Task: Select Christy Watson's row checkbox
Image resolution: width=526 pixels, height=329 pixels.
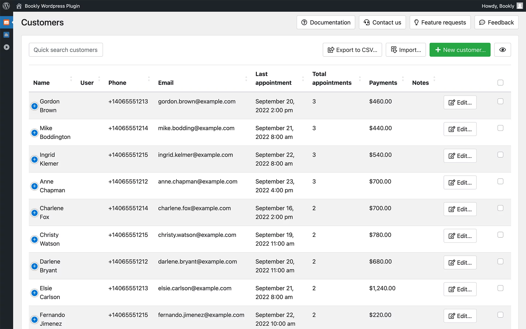Action: [x=500, y=235]
